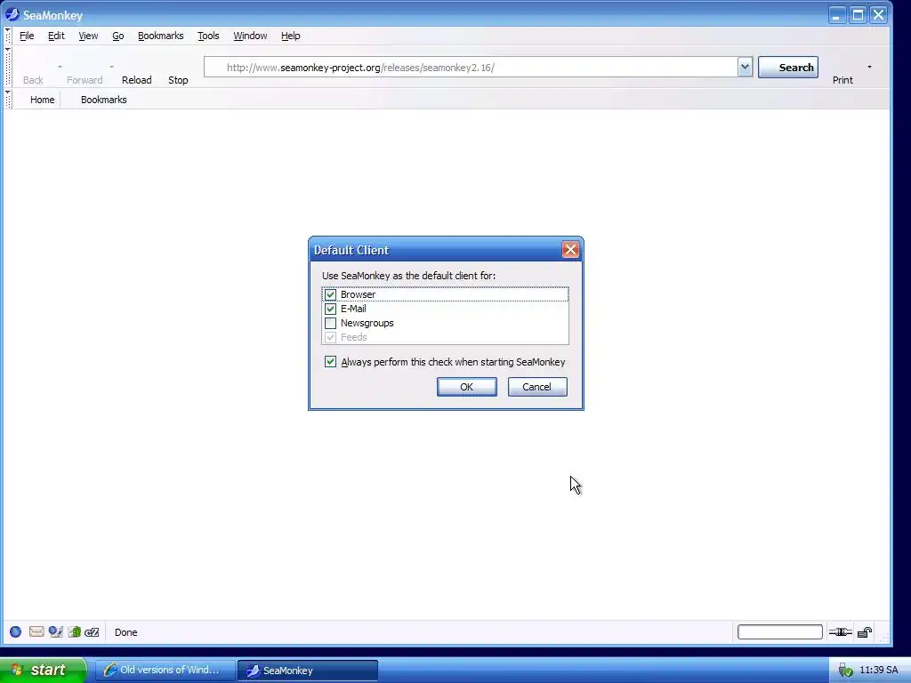The width and height of the screenshot is (911, 683).
Task: Click the taskbar clock 11:39 SA
Action: click(x=878, y=671)
